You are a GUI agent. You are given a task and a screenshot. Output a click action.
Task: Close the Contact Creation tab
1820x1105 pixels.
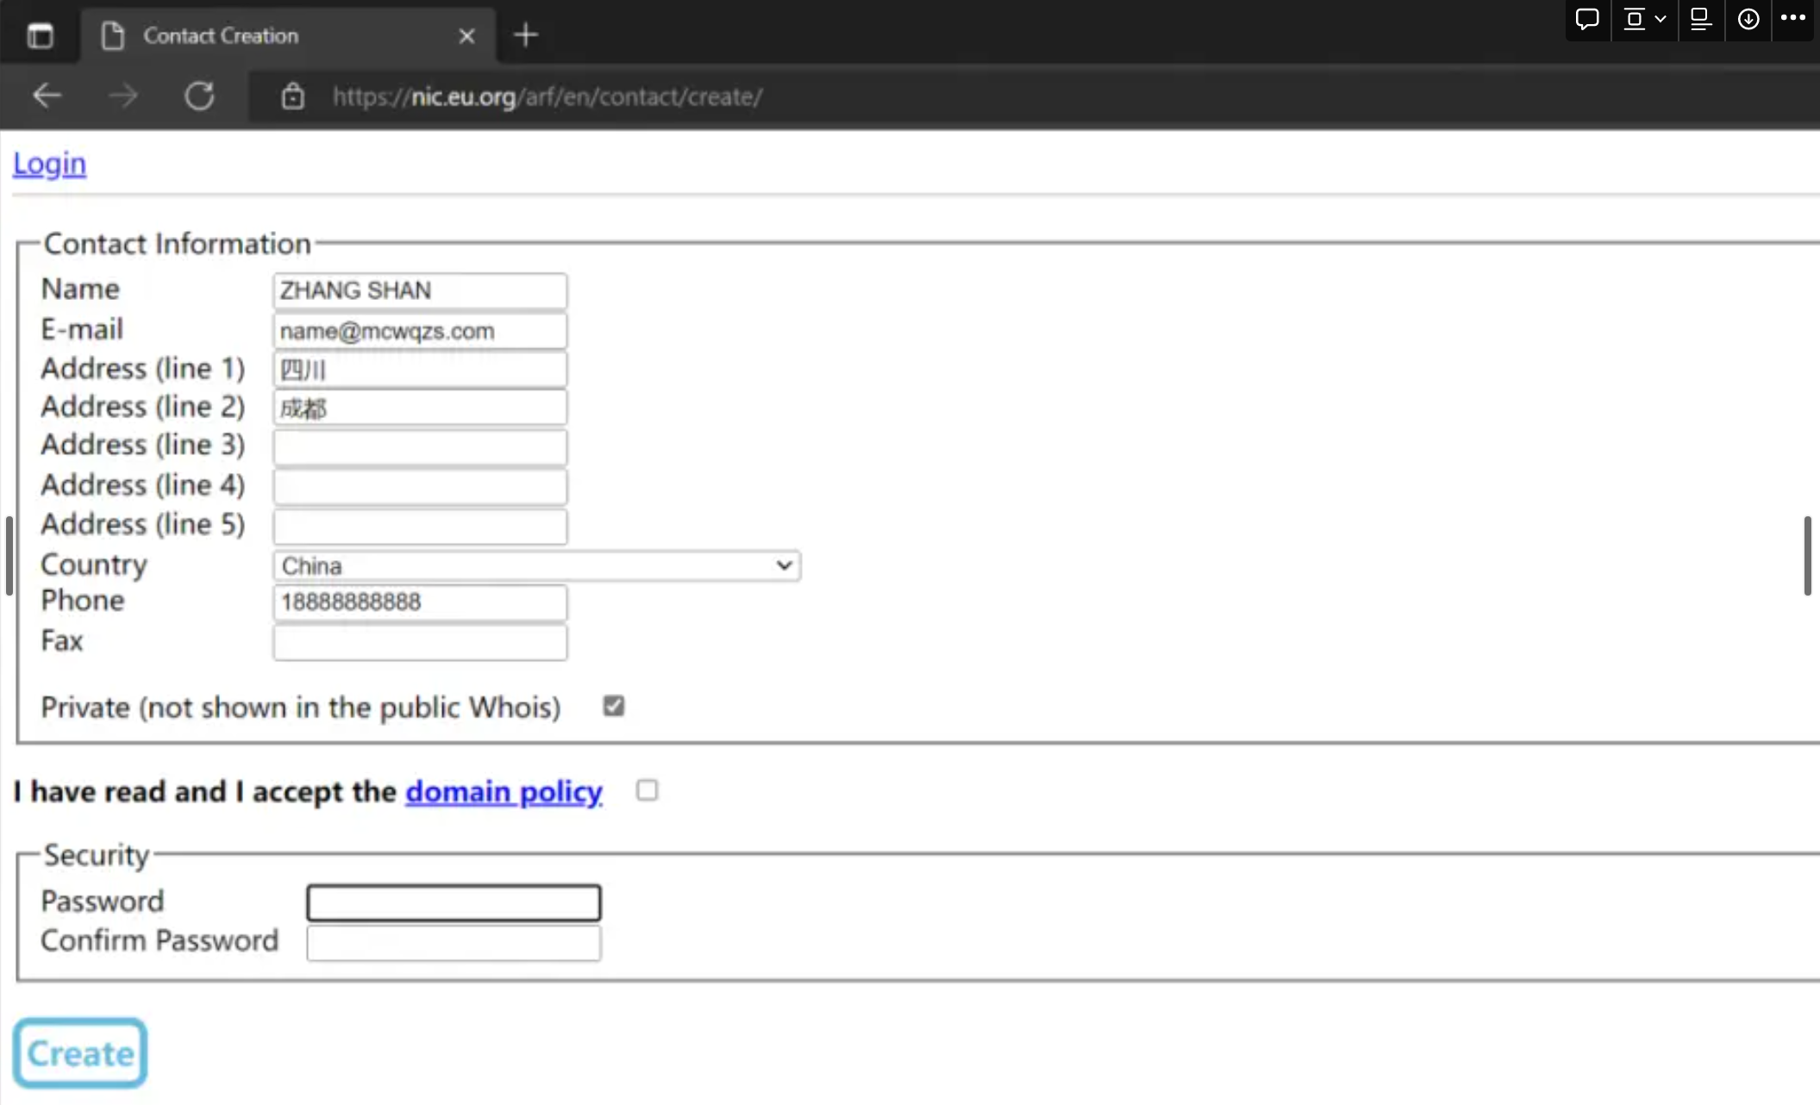466,36
